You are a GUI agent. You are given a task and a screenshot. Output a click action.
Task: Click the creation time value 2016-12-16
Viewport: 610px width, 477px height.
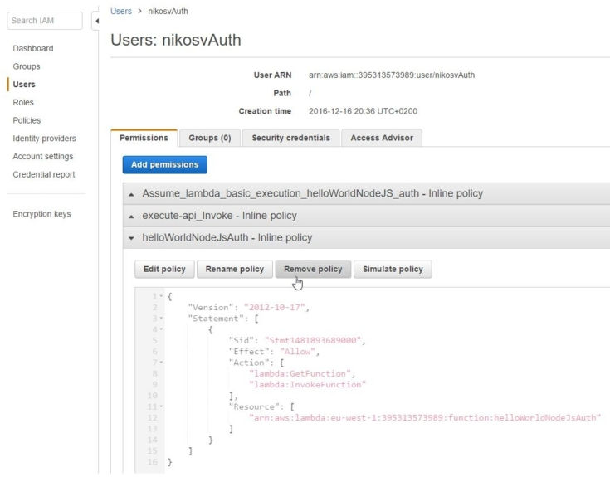(363, 111)
